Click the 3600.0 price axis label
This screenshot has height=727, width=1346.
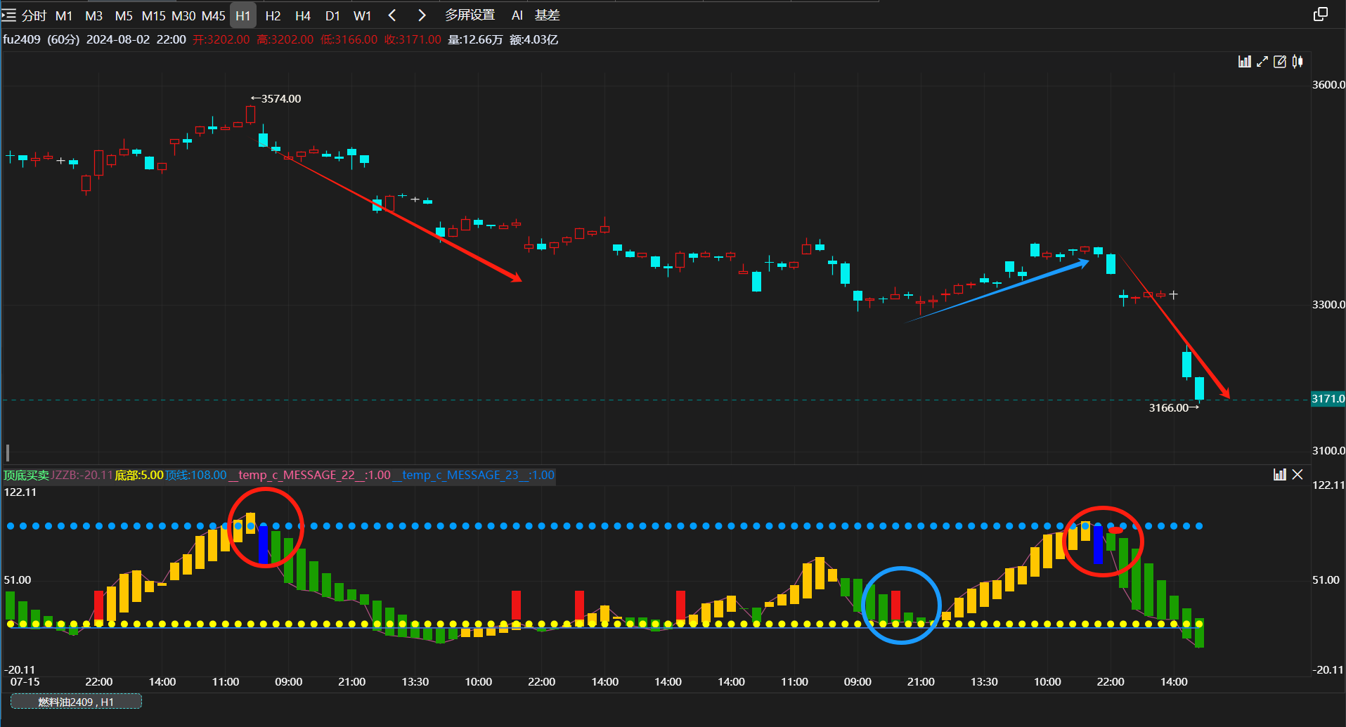coord(1328,85)
